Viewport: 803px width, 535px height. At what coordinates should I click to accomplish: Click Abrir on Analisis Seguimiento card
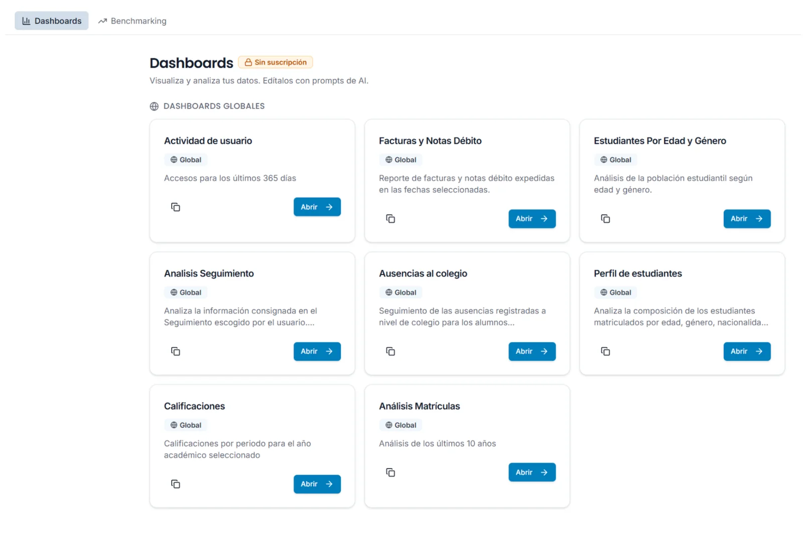pos(317,351)
